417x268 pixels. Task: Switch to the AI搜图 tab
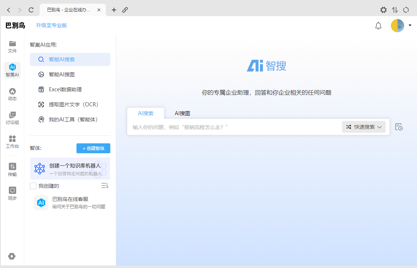coord(182,113)
